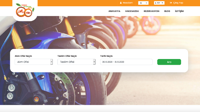Click the user icon beside Hesabım

121,3
